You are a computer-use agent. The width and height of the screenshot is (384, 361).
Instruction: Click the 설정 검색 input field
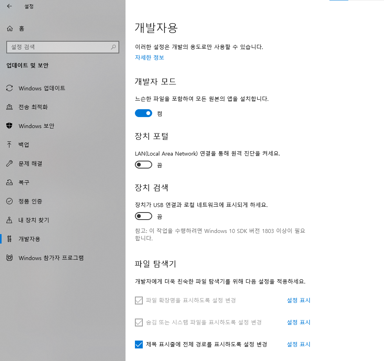[63, 47]
